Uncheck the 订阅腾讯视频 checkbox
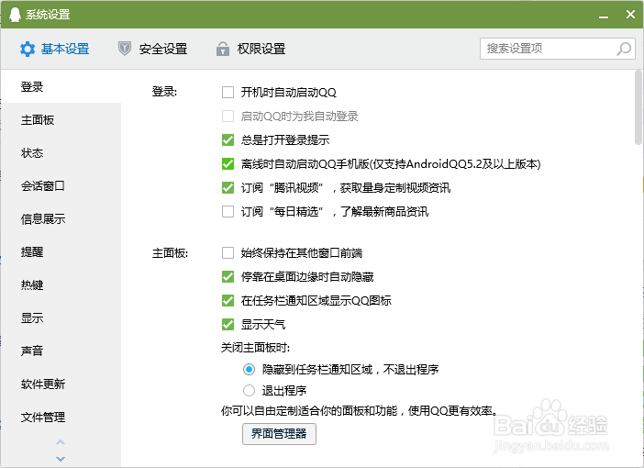This screenshot has width=644, height=468. tap(228, 187)
